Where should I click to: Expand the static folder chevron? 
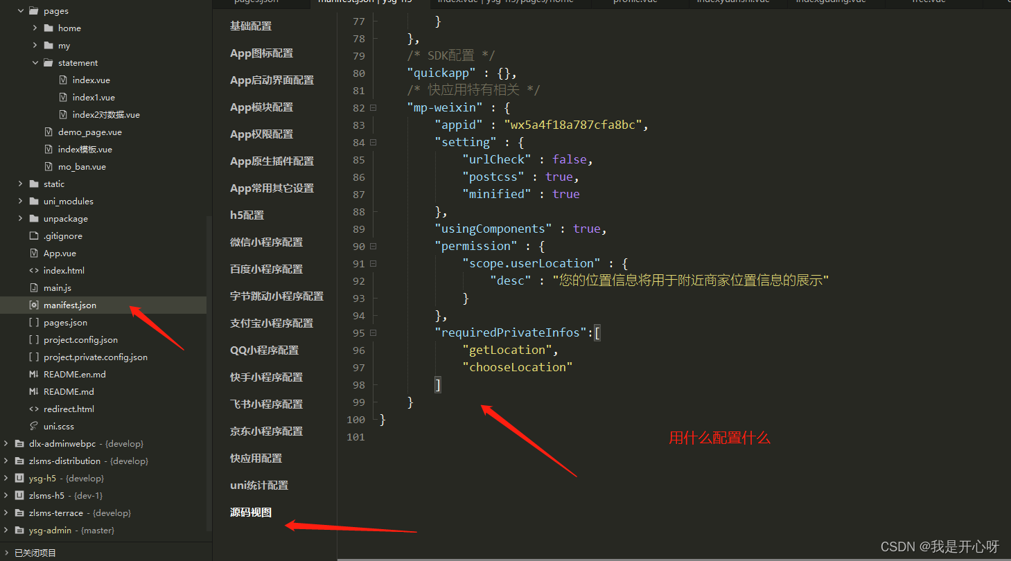pos(21,184)
